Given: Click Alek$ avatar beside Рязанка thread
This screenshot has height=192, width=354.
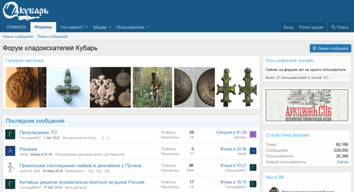Looking at the screenshot, I should point(10,151).
